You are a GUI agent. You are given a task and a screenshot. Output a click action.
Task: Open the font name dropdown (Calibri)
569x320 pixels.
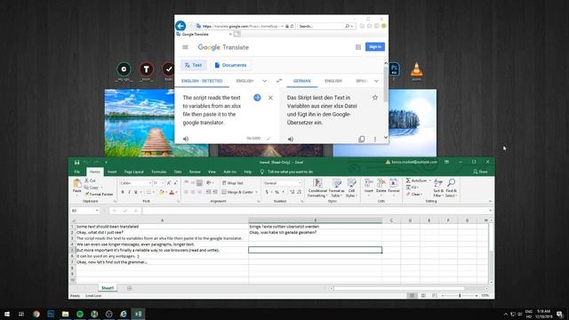tap(150, 183)
